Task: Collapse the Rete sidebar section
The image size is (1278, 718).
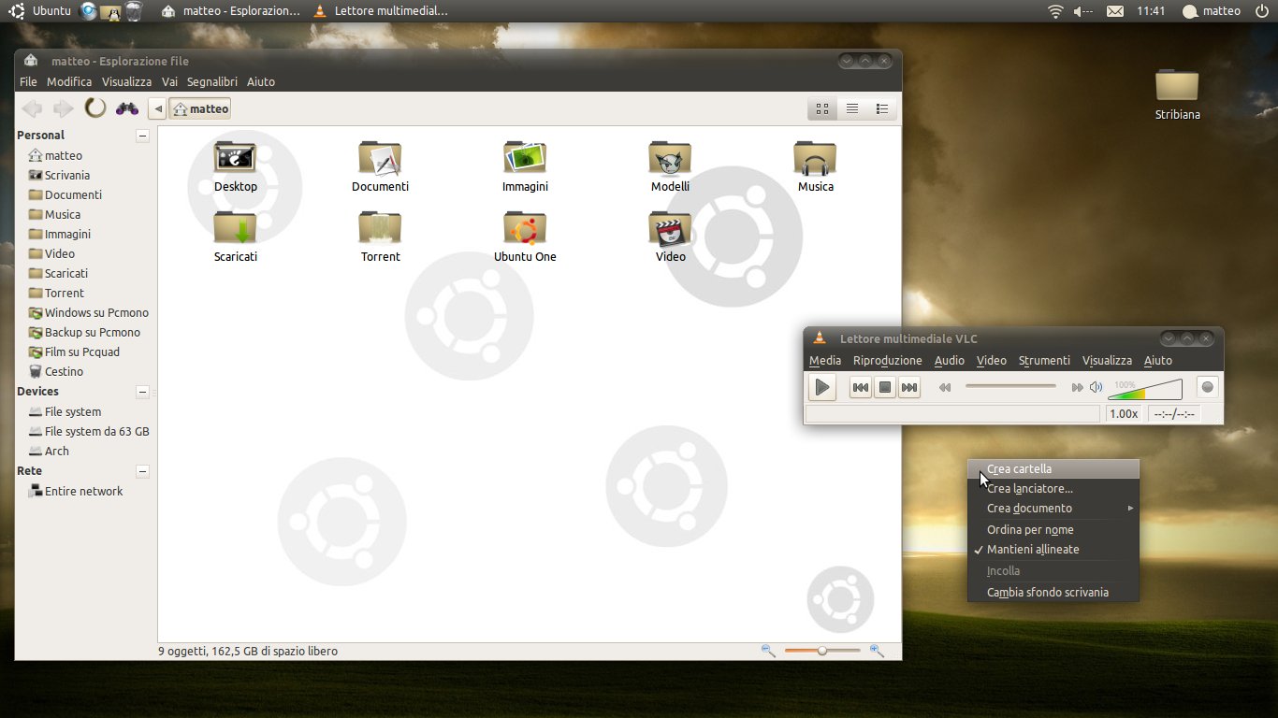Action: [142, 471]
